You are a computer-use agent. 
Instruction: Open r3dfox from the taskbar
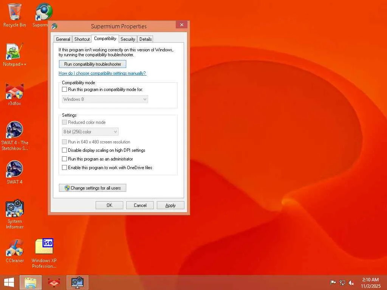54,282
